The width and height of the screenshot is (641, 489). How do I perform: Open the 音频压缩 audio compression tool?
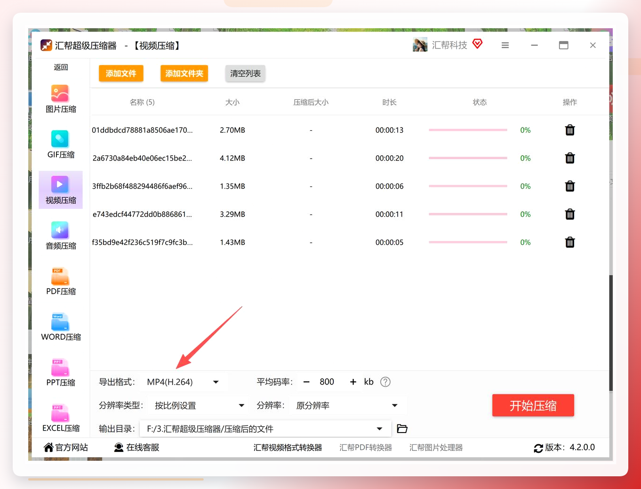pos(61,236)
